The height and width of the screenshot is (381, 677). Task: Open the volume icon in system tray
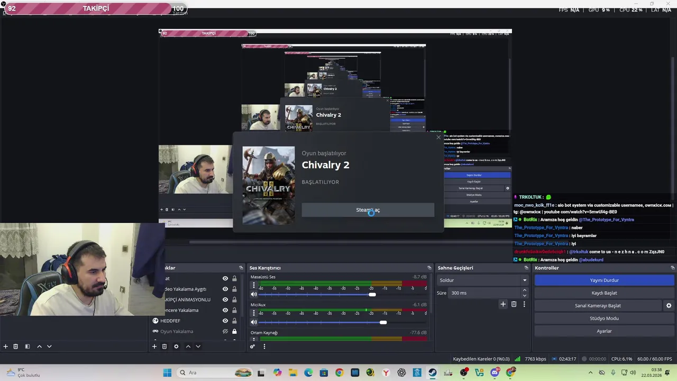(633, 373)
